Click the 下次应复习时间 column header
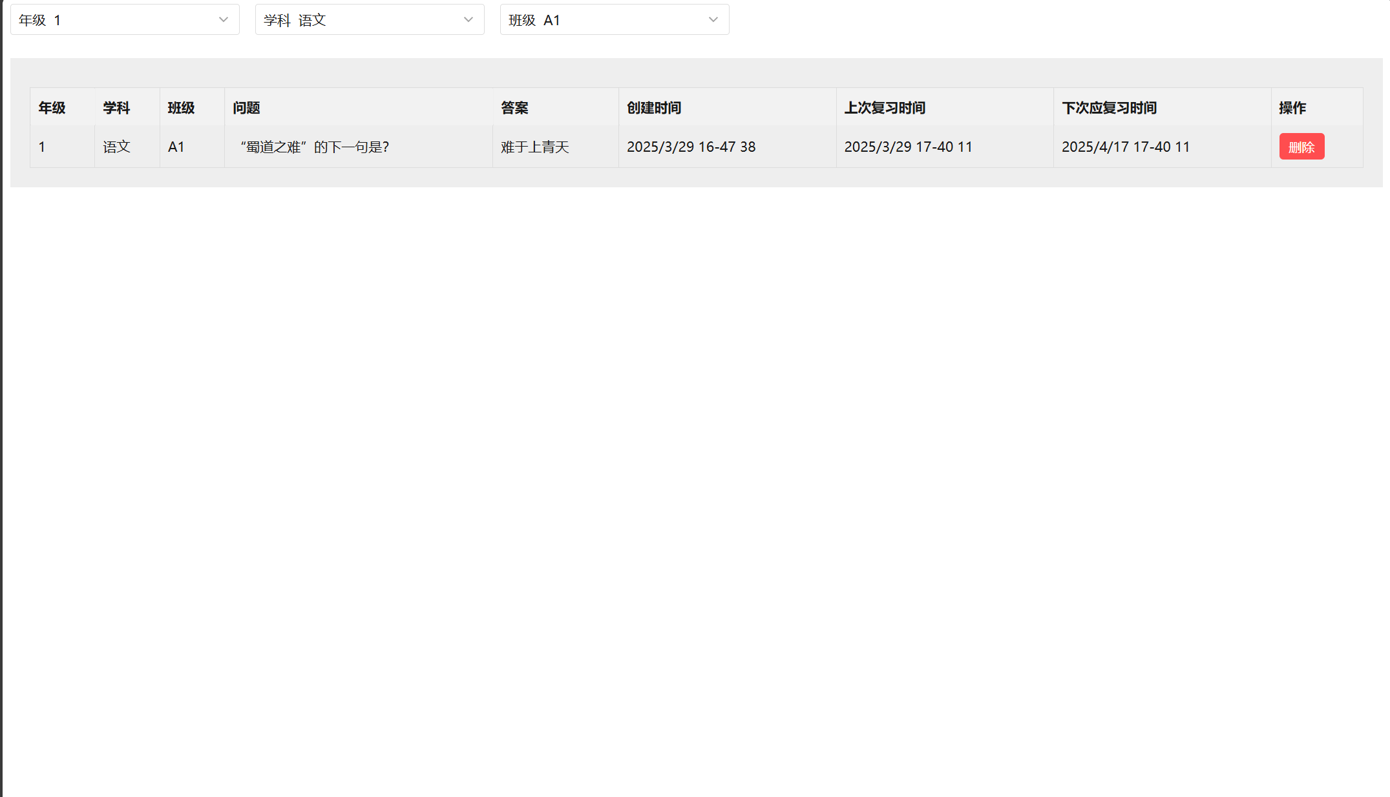1390x797 pixels. [x=1109, y=108]
